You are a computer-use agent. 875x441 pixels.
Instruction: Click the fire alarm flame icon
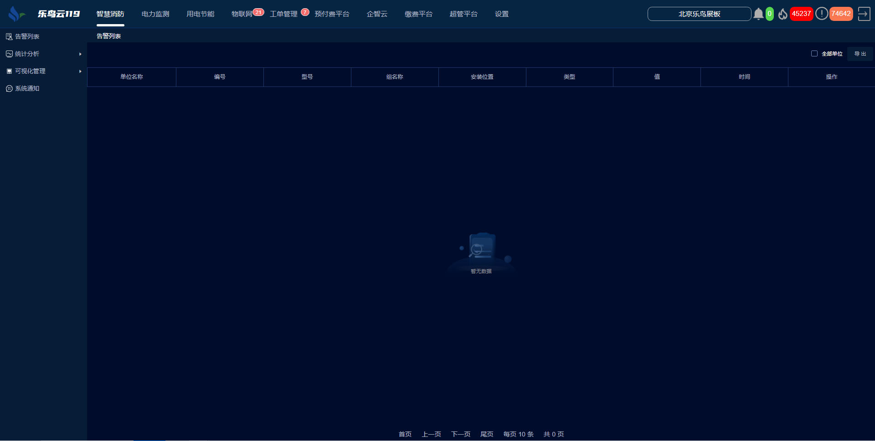click(782, 14)
